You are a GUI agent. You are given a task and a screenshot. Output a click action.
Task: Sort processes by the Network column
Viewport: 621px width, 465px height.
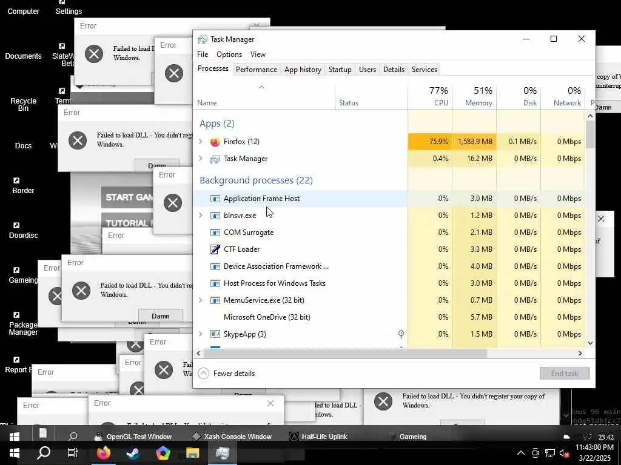click(563, 96)
